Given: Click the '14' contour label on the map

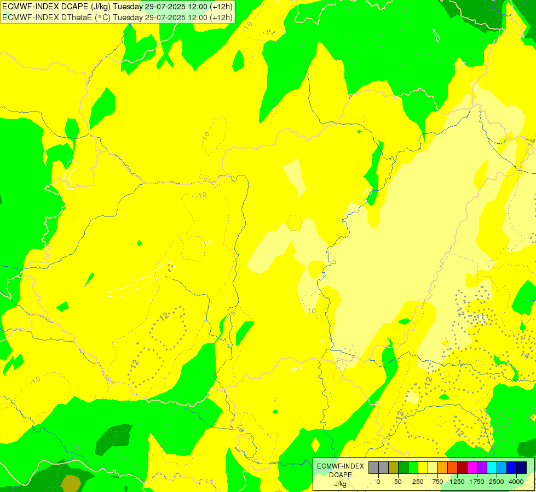Looking at the screenshot, I should coord(525,355).
